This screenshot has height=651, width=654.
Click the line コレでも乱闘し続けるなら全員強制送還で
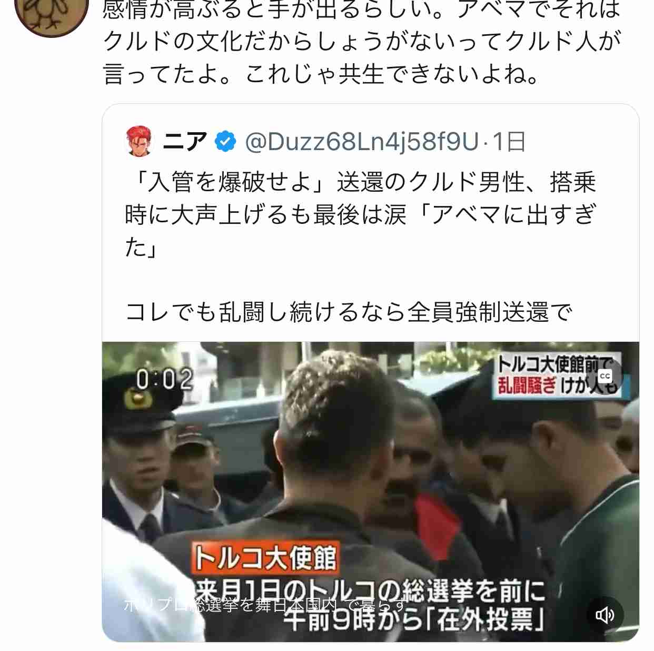click(349, 312)
